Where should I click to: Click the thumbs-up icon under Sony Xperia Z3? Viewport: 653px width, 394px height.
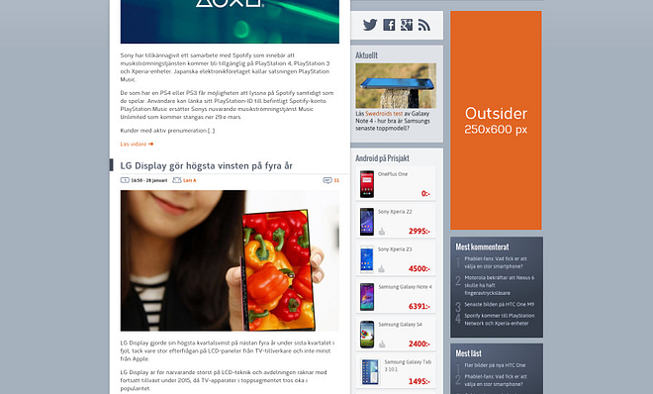(382, 268)
